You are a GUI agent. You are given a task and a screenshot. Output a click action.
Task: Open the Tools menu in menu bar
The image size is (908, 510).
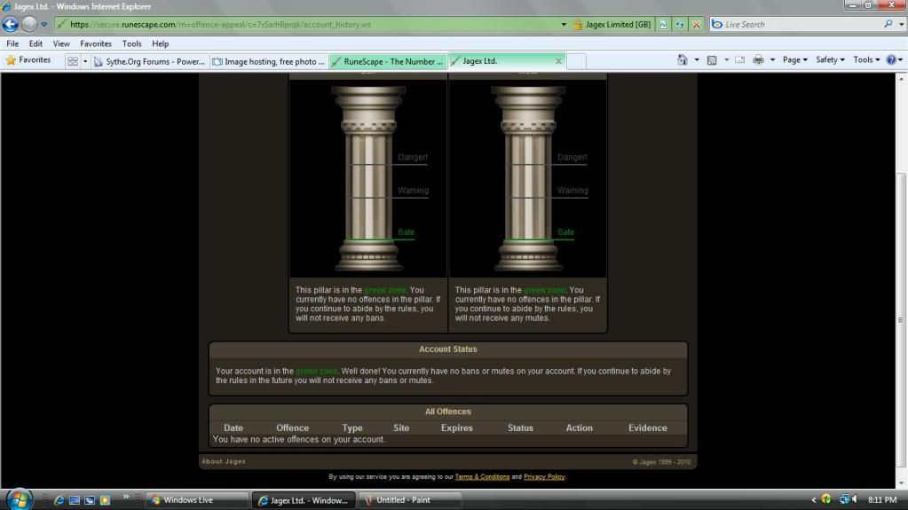131,43
